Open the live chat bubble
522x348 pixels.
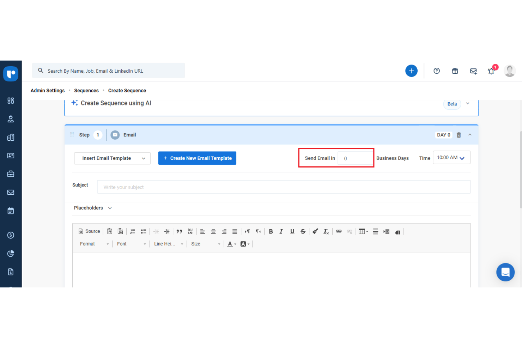(x=505, y=272)
